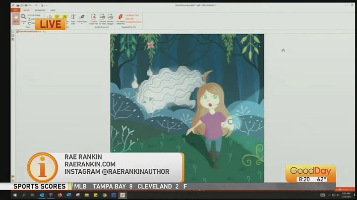Switch to the Home ribbon tab

click(26, 10)
